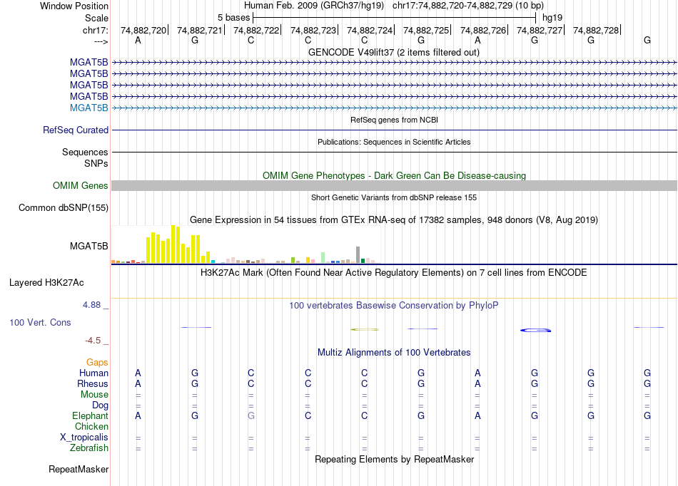Click the Chicken alignment row label

(x=91, y=426)
